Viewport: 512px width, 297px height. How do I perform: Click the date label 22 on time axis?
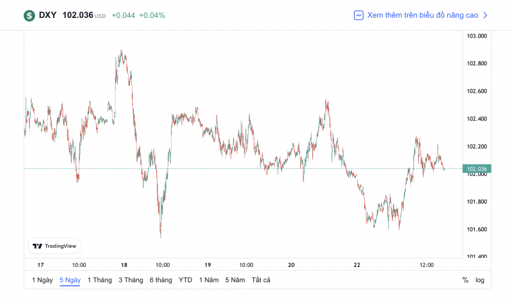click(358, 264)
